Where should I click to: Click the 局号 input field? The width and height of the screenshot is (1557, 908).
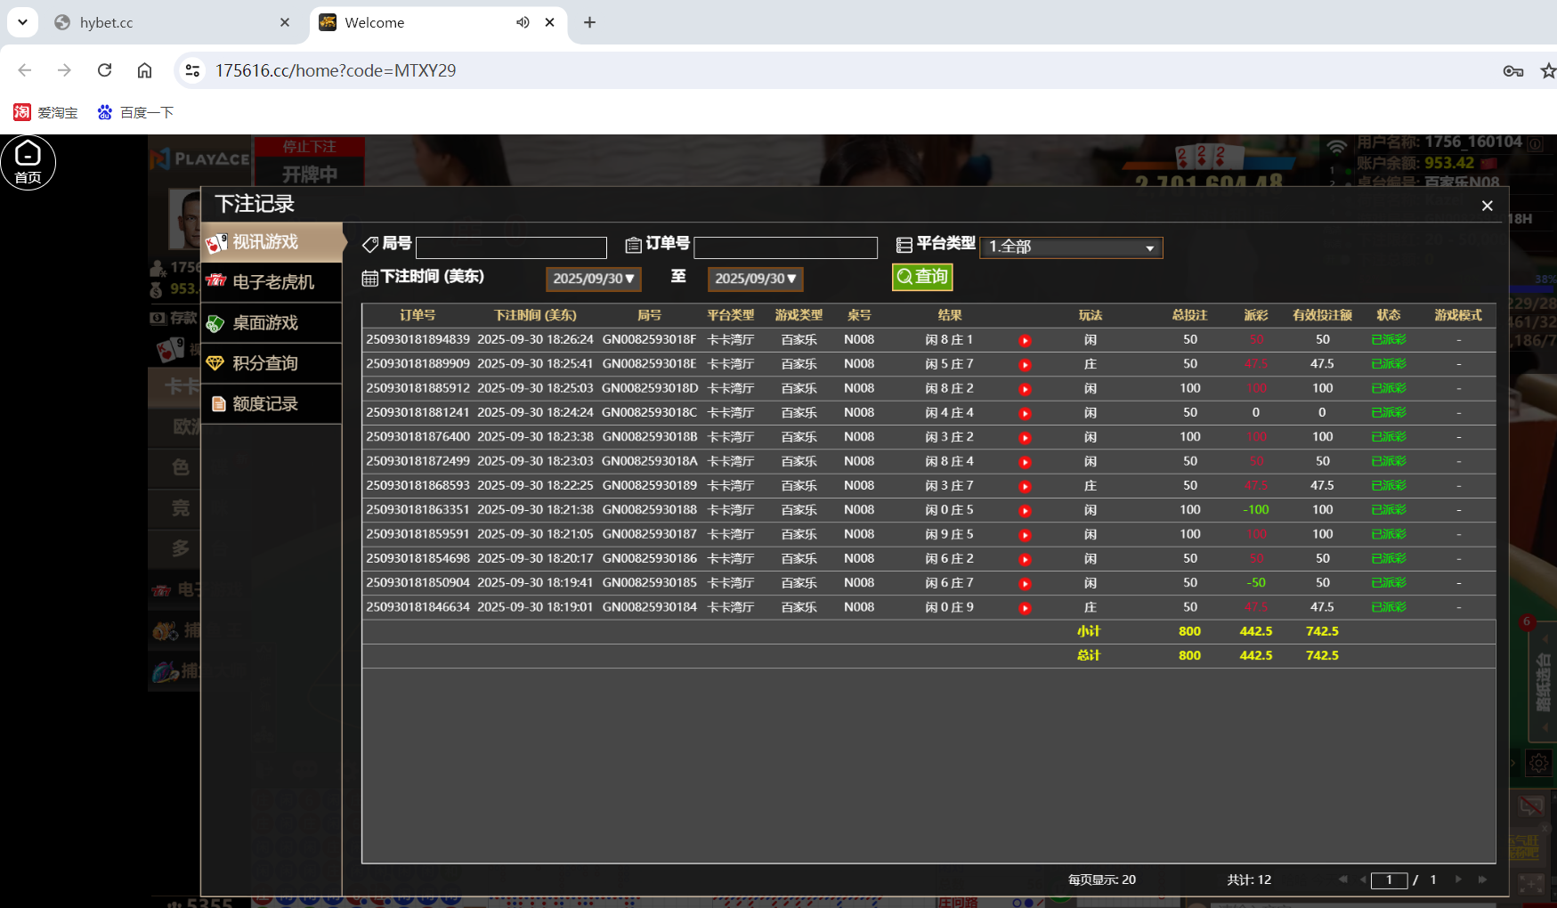511,247
